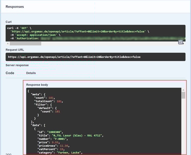Click the response body vertical scrollbar thumb
This screenshot has width=191, height=155.
[183, 95]
